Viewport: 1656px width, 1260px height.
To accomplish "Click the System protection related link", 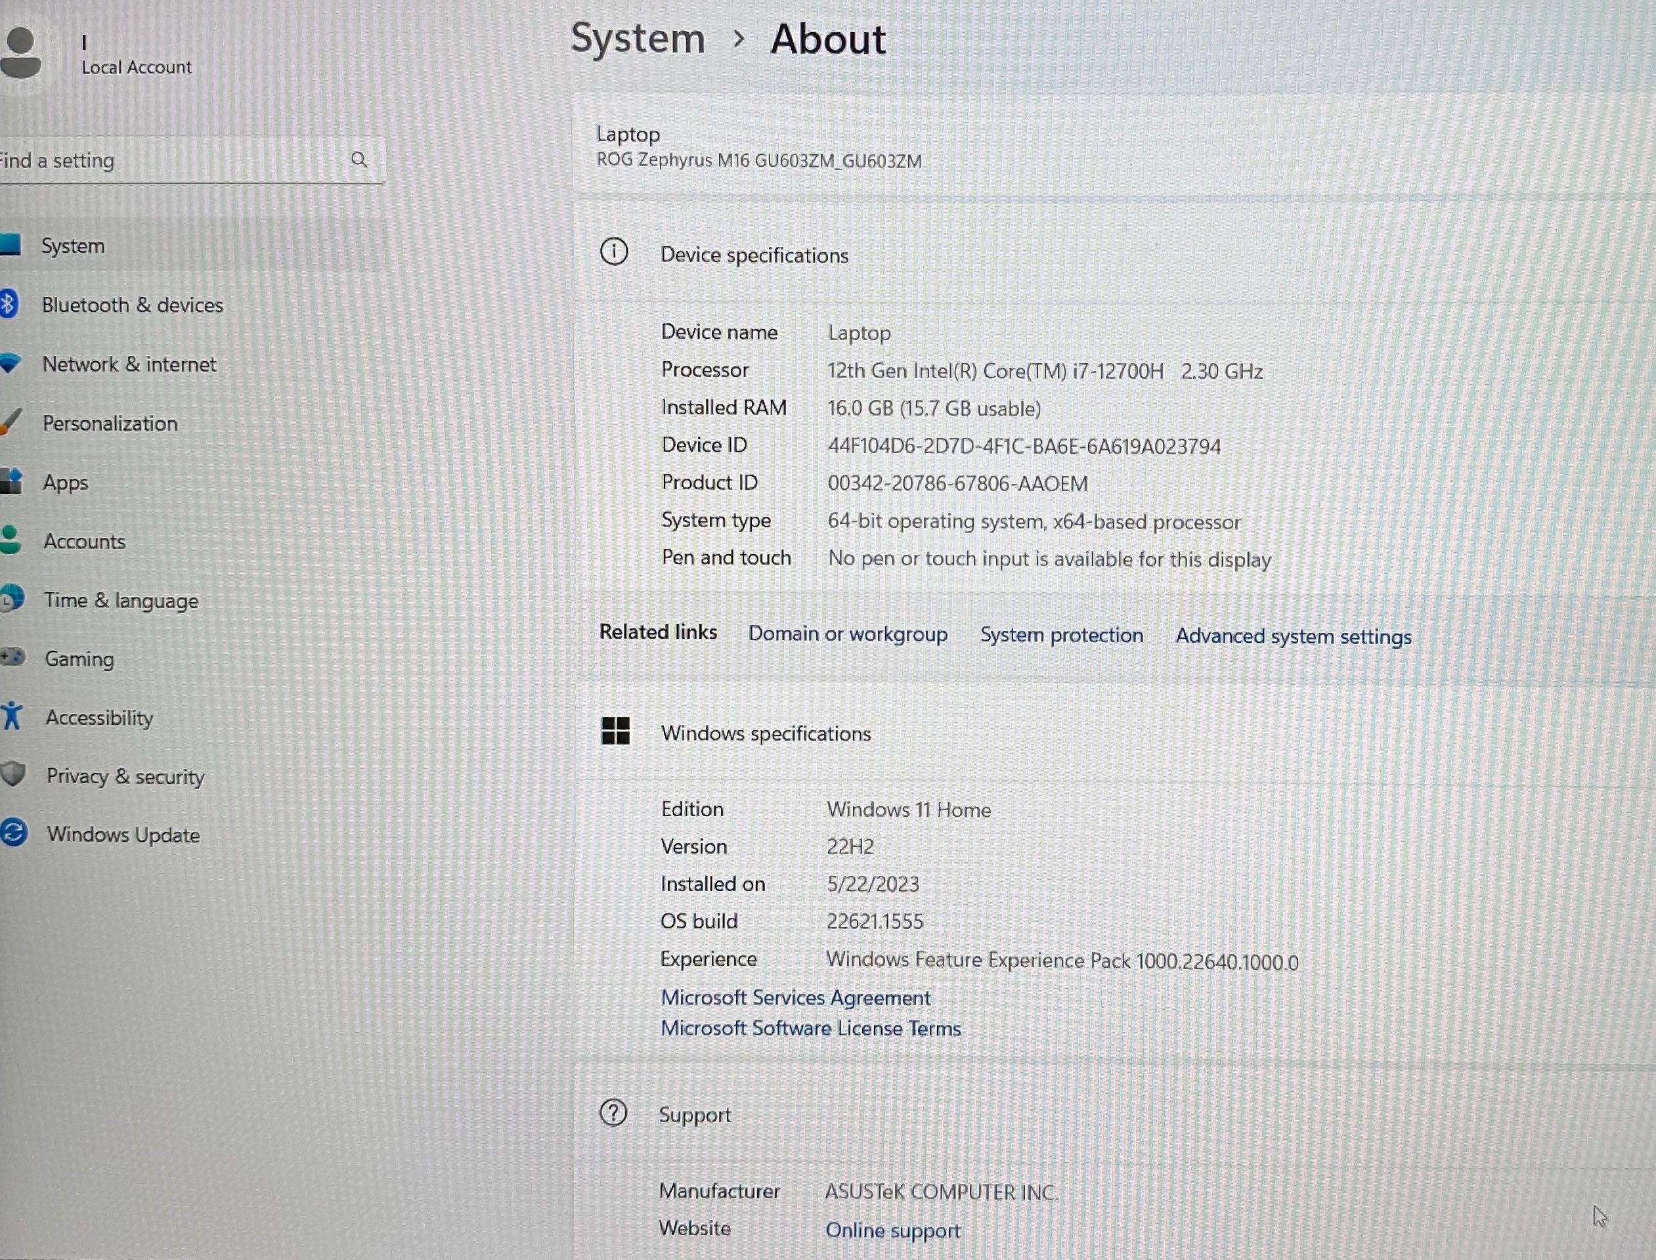I will click(x=1060, y=634).
